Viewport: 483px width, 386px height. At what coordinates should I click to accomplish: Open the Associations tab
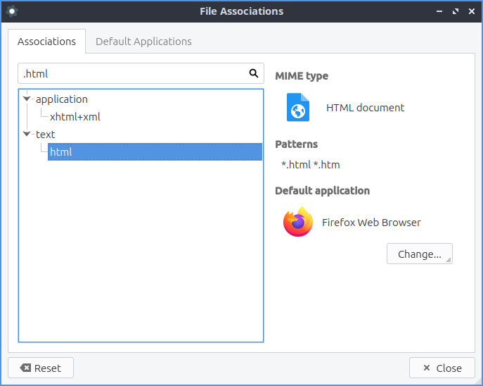coord(46,42)
